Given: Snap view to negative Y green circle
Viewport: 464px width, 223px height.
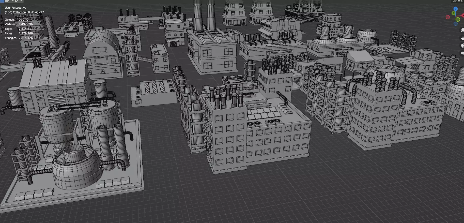Looking at the screenshot, I should click(x=458, y=19).
